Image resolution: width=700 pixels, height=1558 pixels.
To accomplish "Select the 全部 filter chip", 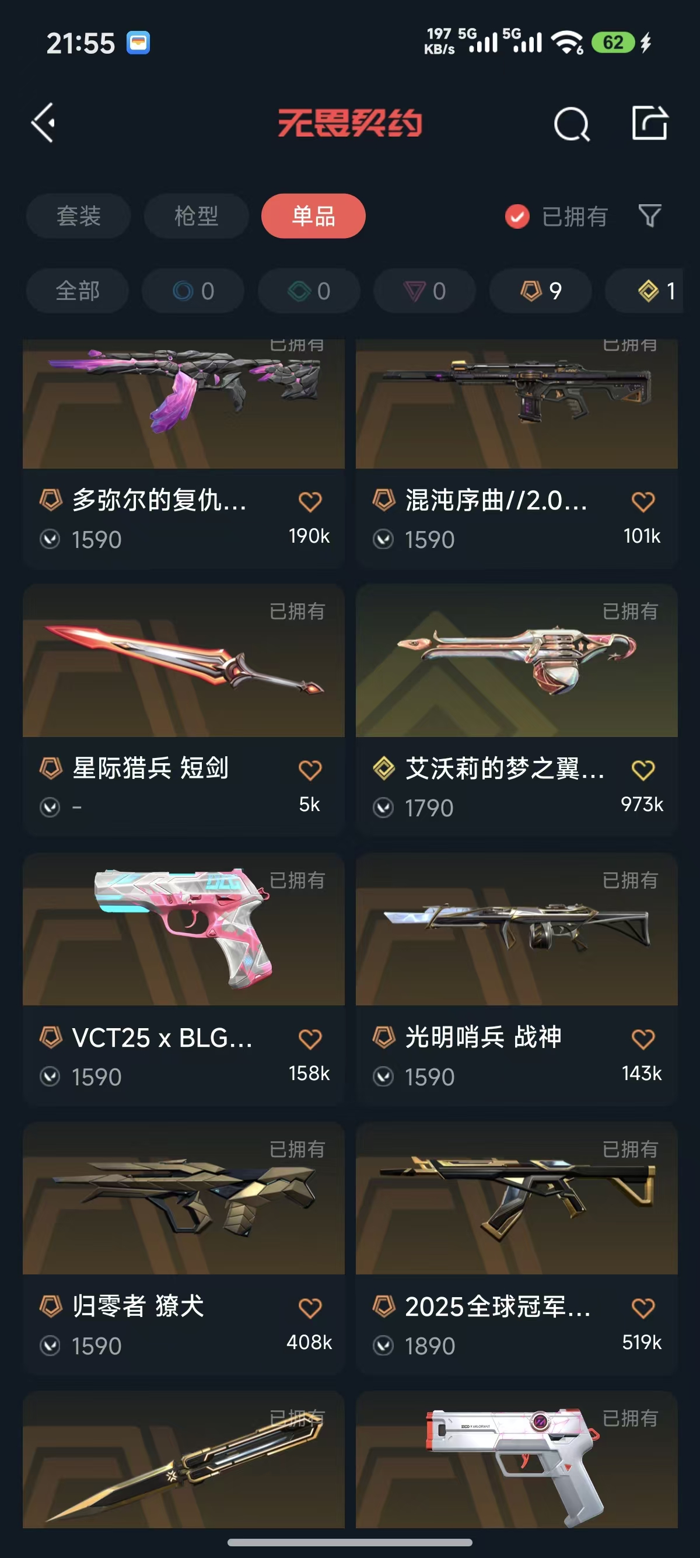I will pyautogui.click(x=78, y=291).
